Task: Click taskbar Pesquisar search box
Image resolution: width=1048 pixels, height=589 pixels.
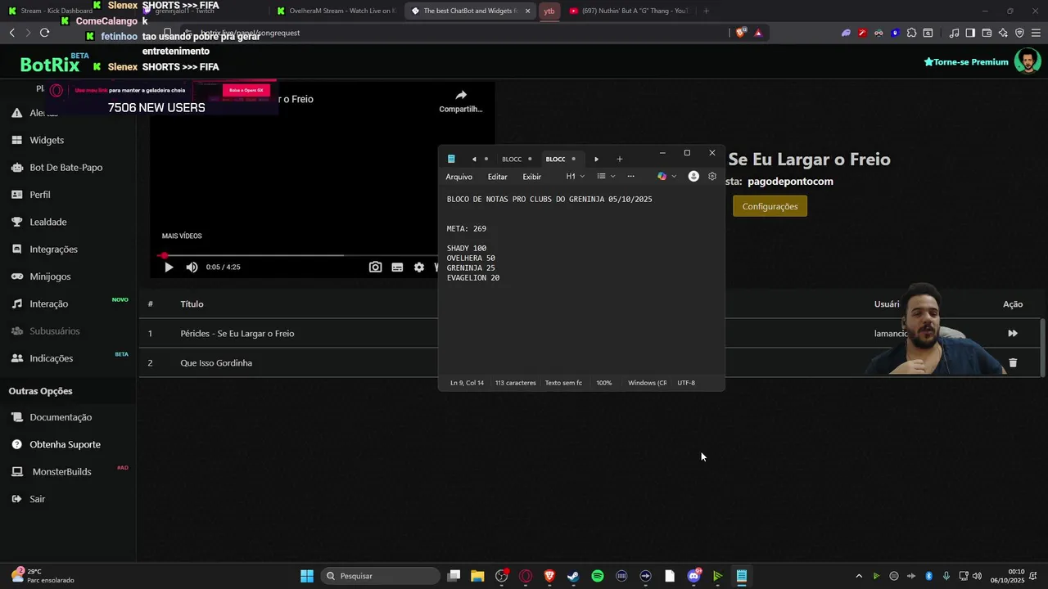Action: (x=380, y=576)
